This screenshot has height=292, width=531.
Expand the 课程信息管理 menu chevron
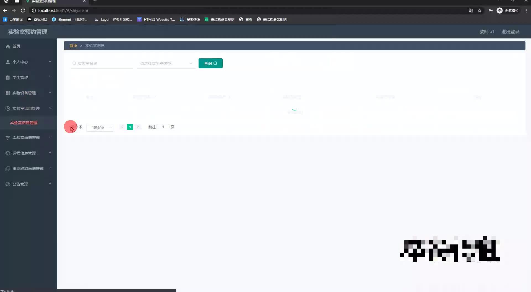point(50,153)
